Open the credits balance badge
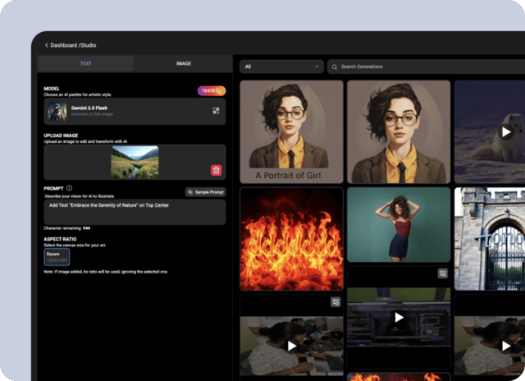Viewport: 525px width, 381px height. 212,91
